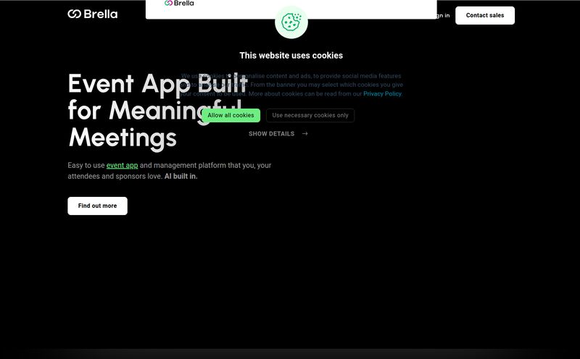Open the Privacy Policy link

[382, 93]
